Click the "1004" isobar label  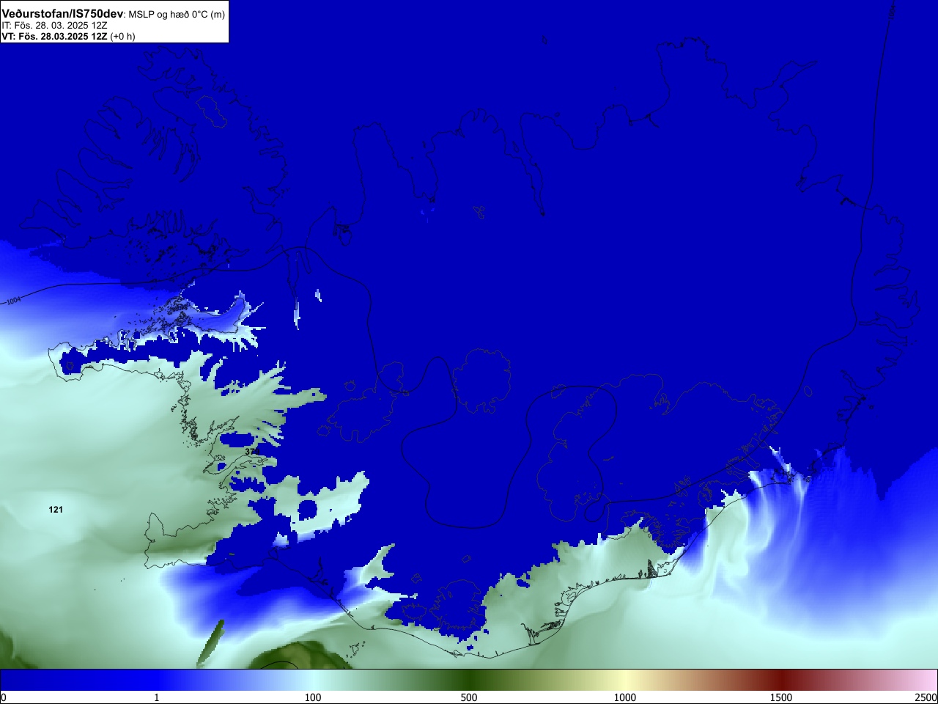[13, 301]
